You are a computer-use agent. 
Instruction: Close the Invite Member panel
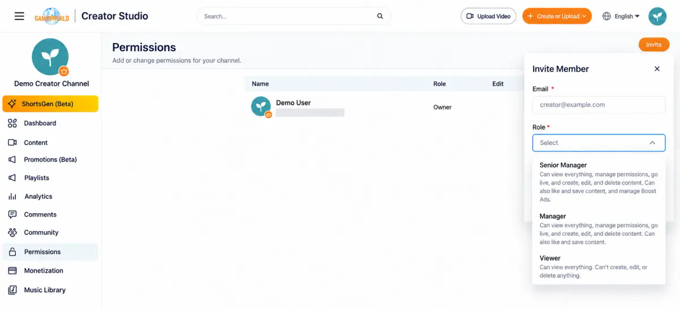click(x=657, y=69)
